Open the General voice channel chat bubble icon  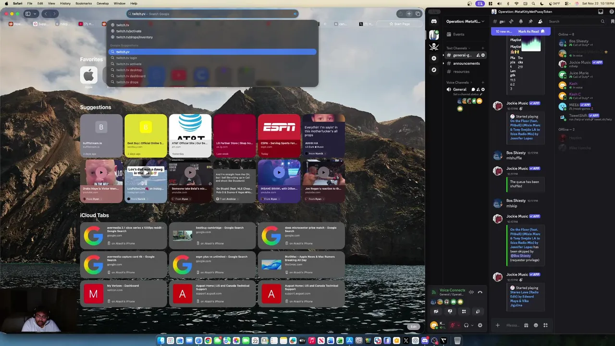coord(473,89)
